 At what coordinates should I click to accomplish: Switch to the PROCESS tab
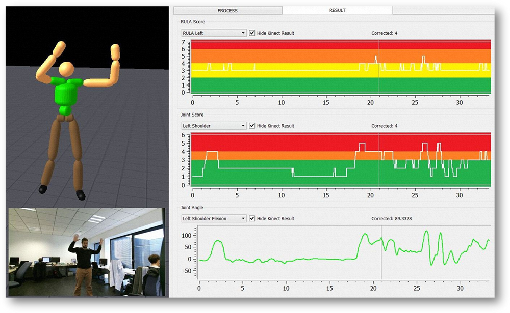coord(226,10)
